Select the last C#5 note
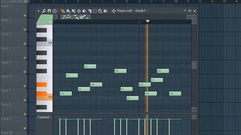The width and height of the screenshot is (241, 135). (x=175, y=93)
